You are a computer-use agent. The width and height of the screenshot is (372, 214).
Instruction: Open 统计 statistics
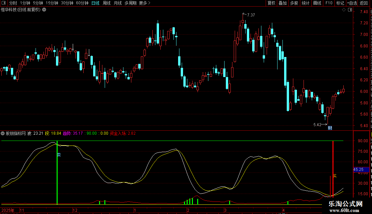tap(305, 3)
